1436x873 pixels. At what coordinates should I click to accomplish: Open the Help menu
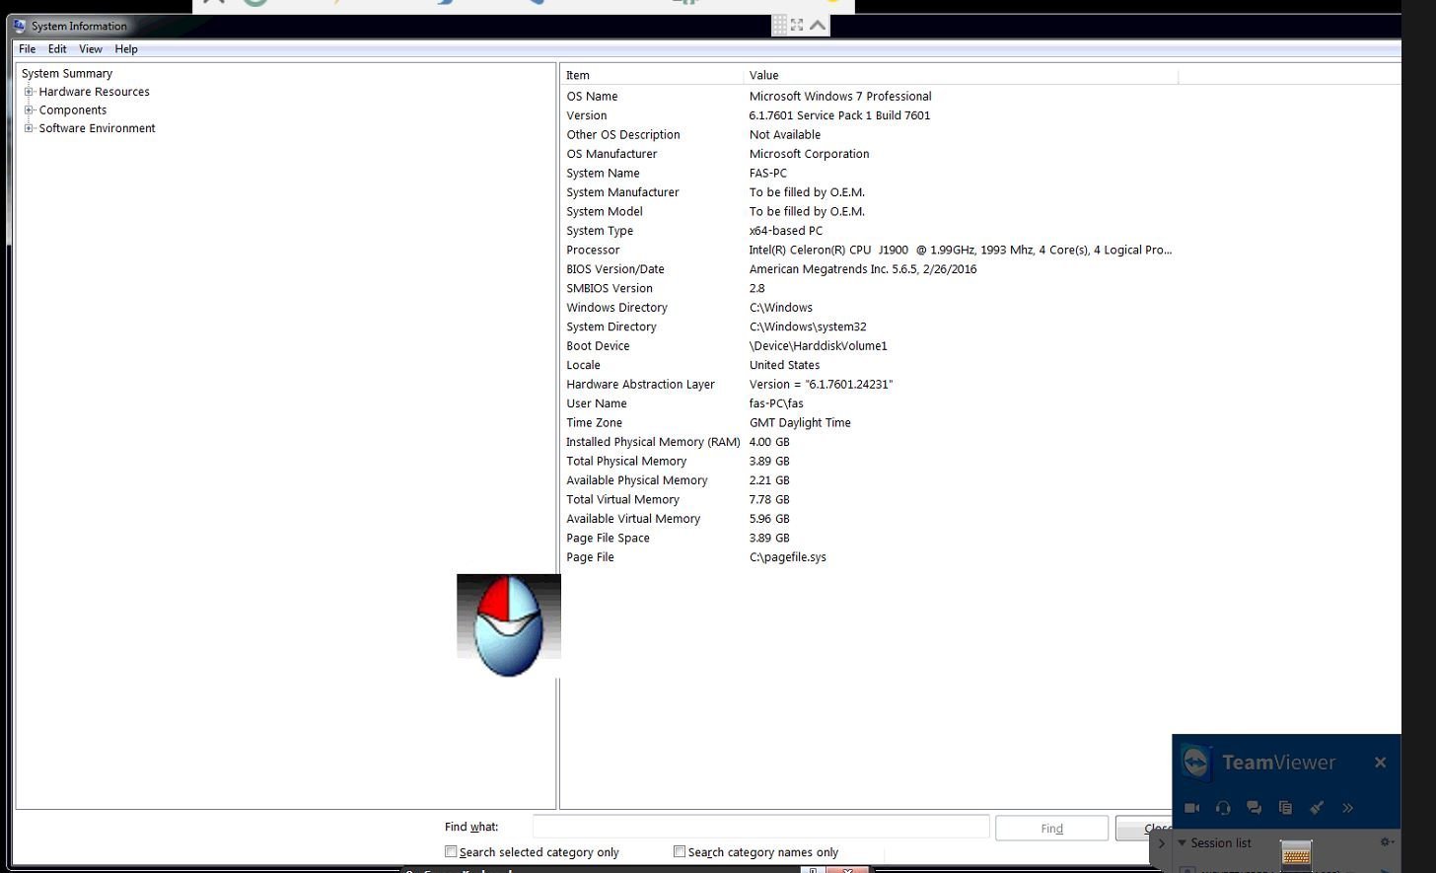pos(126,48)
